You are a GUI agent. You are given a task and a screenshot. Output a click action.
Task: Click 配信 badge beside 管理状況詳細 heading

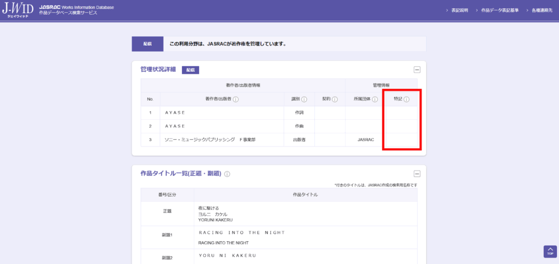coord(191,70)
